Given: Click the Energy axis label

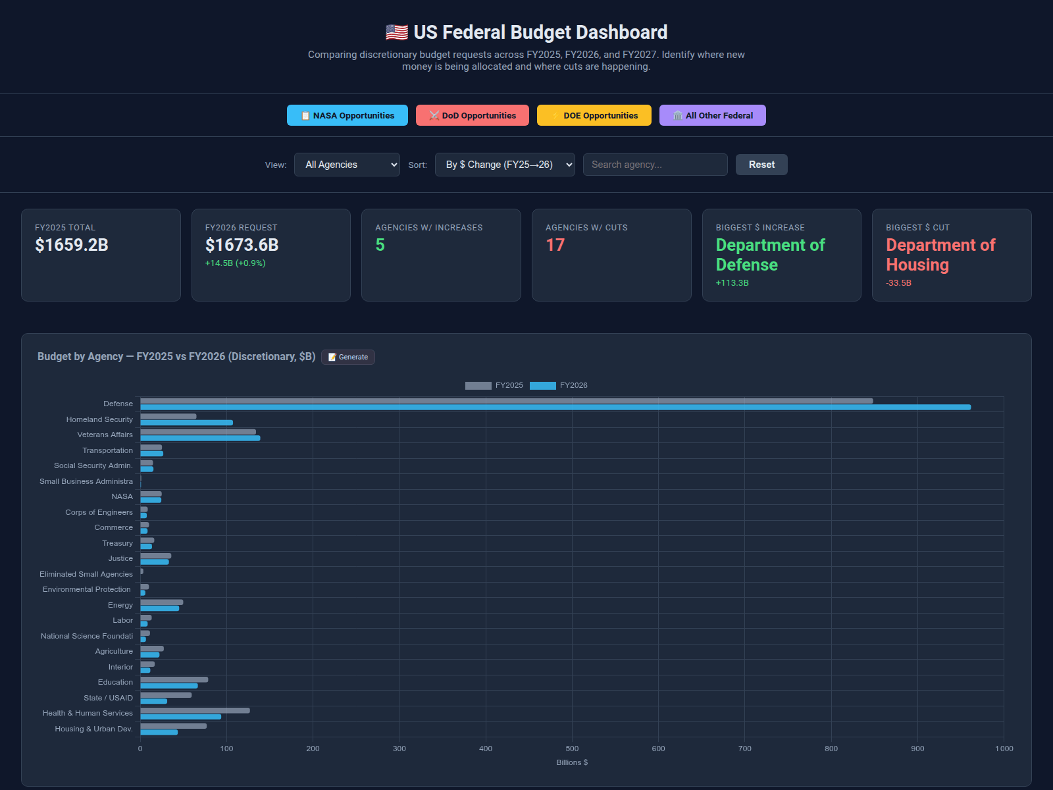Looking at the screenshot, I should point(120,605).
